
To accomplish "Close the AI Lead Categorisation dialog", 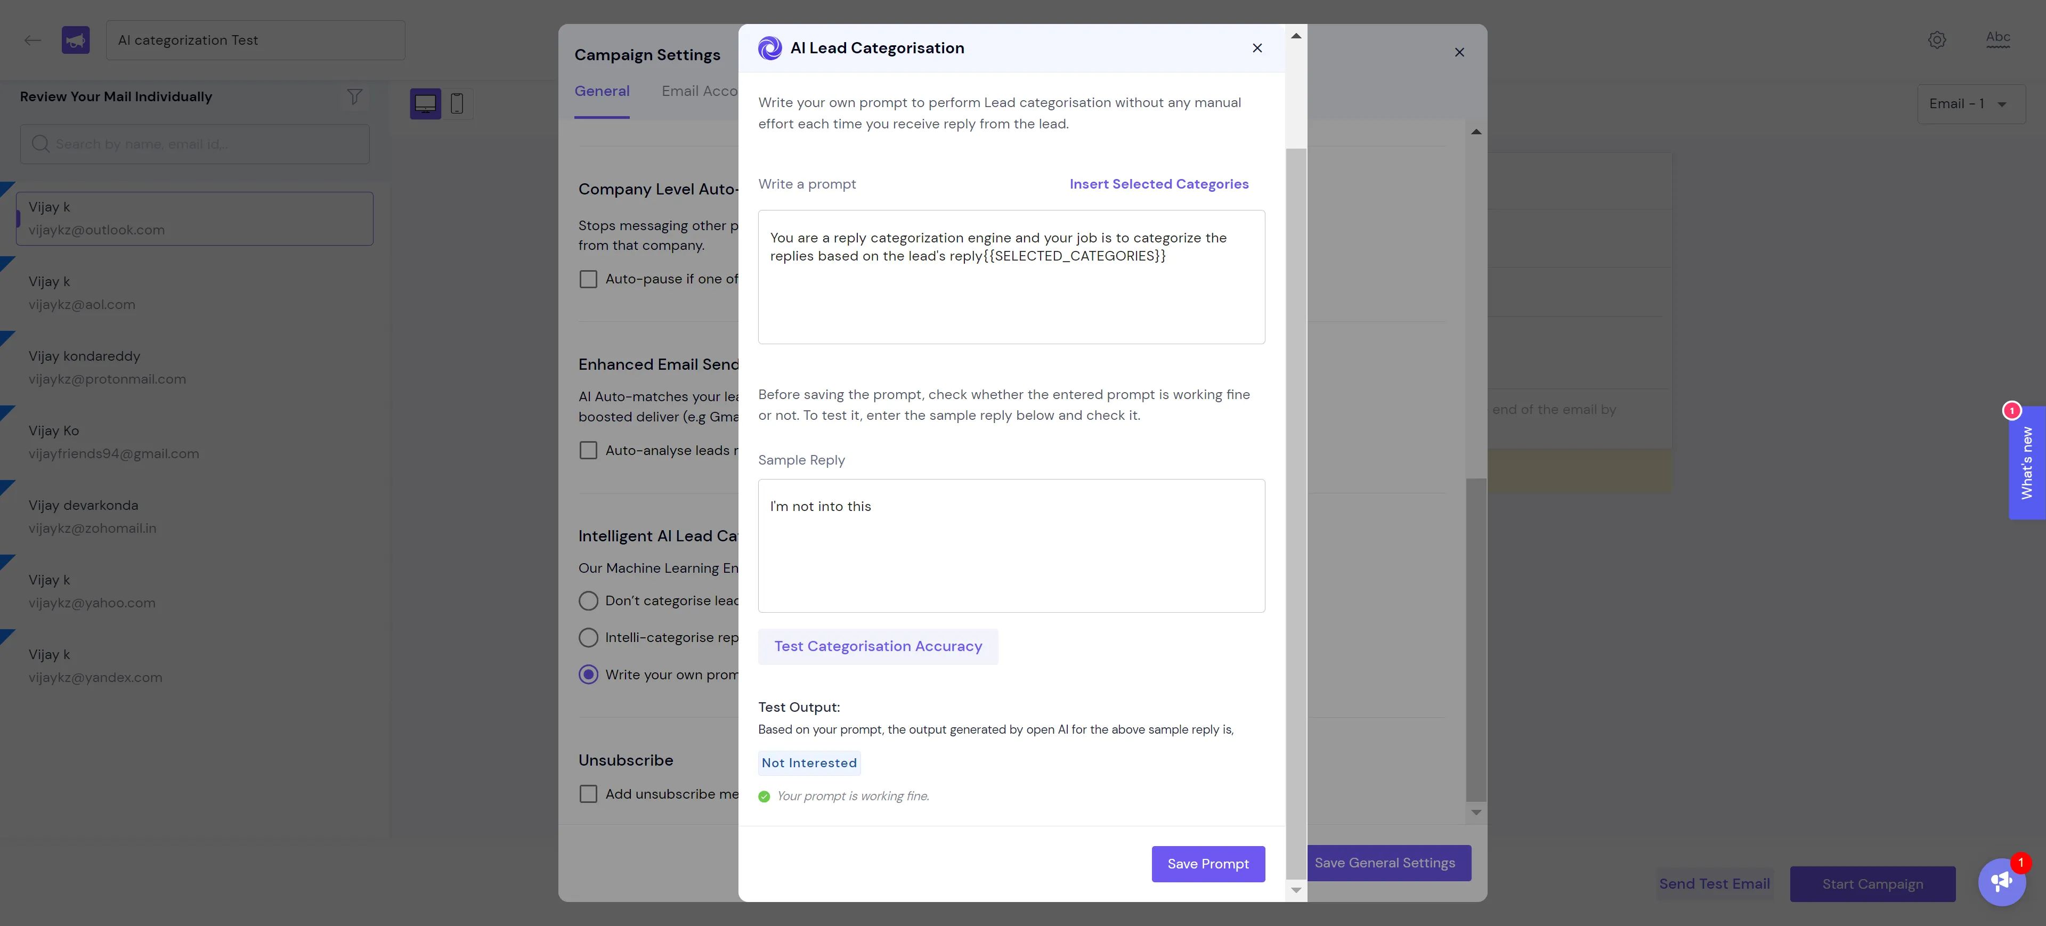I will point(1256,47).
